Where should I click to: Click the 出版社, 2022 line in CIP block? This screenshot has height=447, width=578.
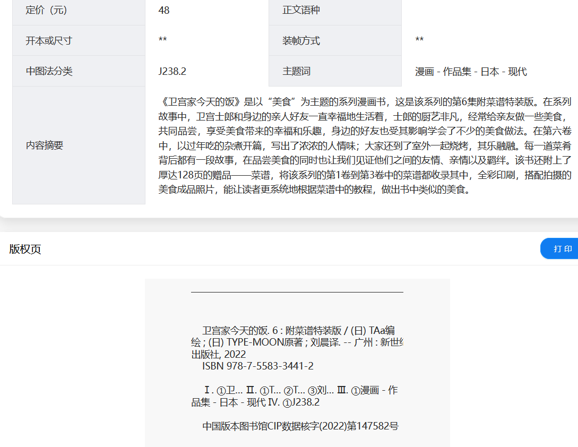pyautogui.click(x=219, y=354)
